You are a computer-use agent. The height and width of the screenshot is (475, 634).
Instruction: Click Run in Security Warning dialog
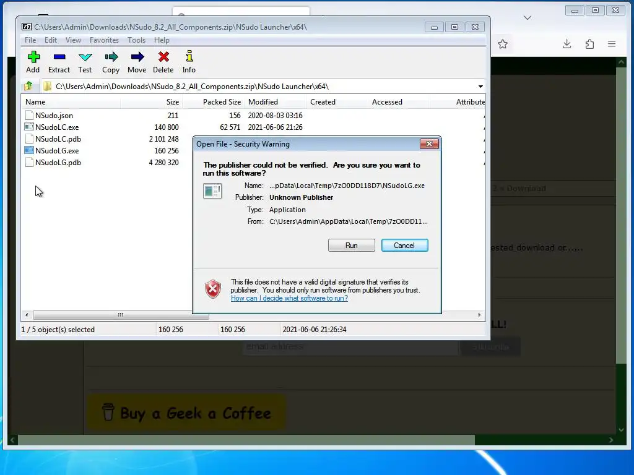pyautogui.click(x=352, y=245)
